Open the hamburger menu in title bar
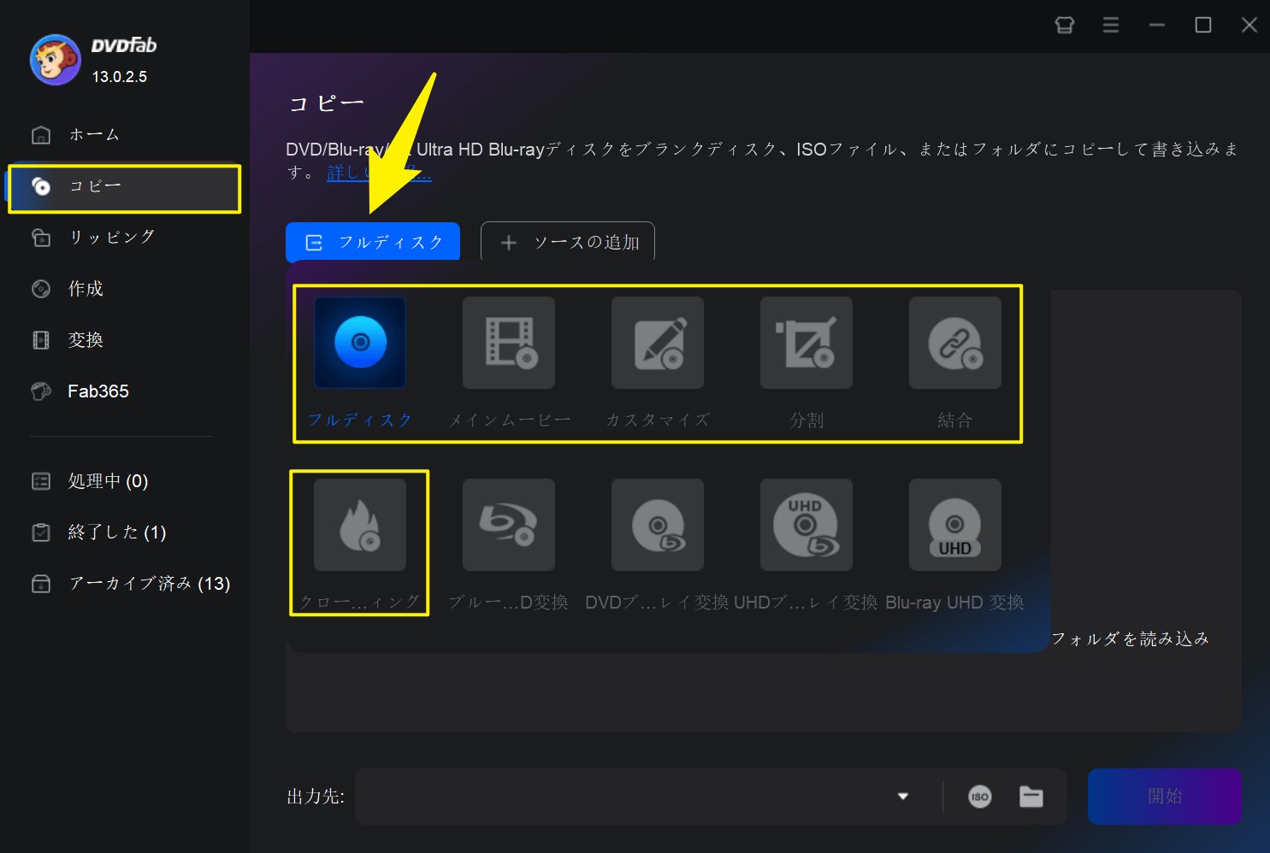This screenshot has width=1270, height=853. click(x=1111, y=25)
